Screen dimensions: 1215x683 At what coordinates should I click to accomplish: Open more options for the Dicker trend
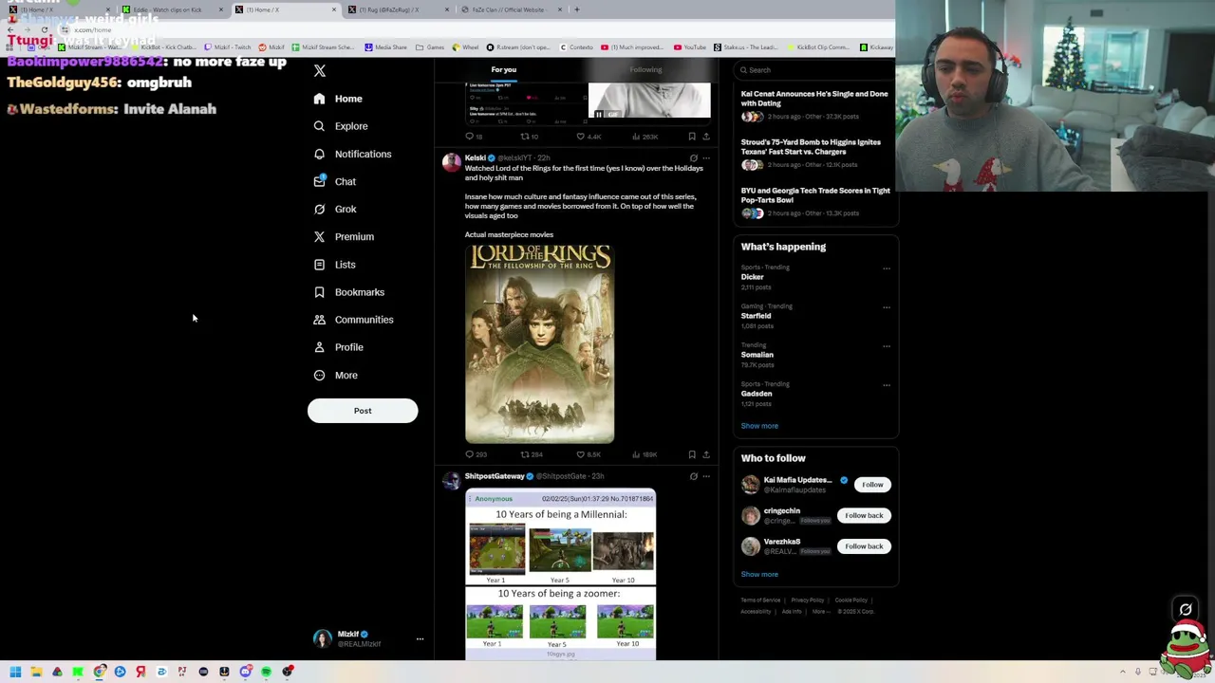[887, 268]
